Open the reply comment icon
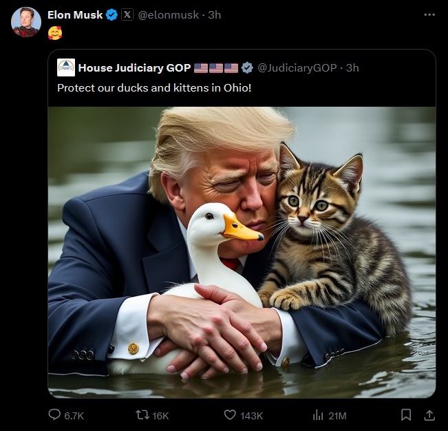The height and width of the screenshot is (431, 448). pyautogui.click(x=54, y=414)
